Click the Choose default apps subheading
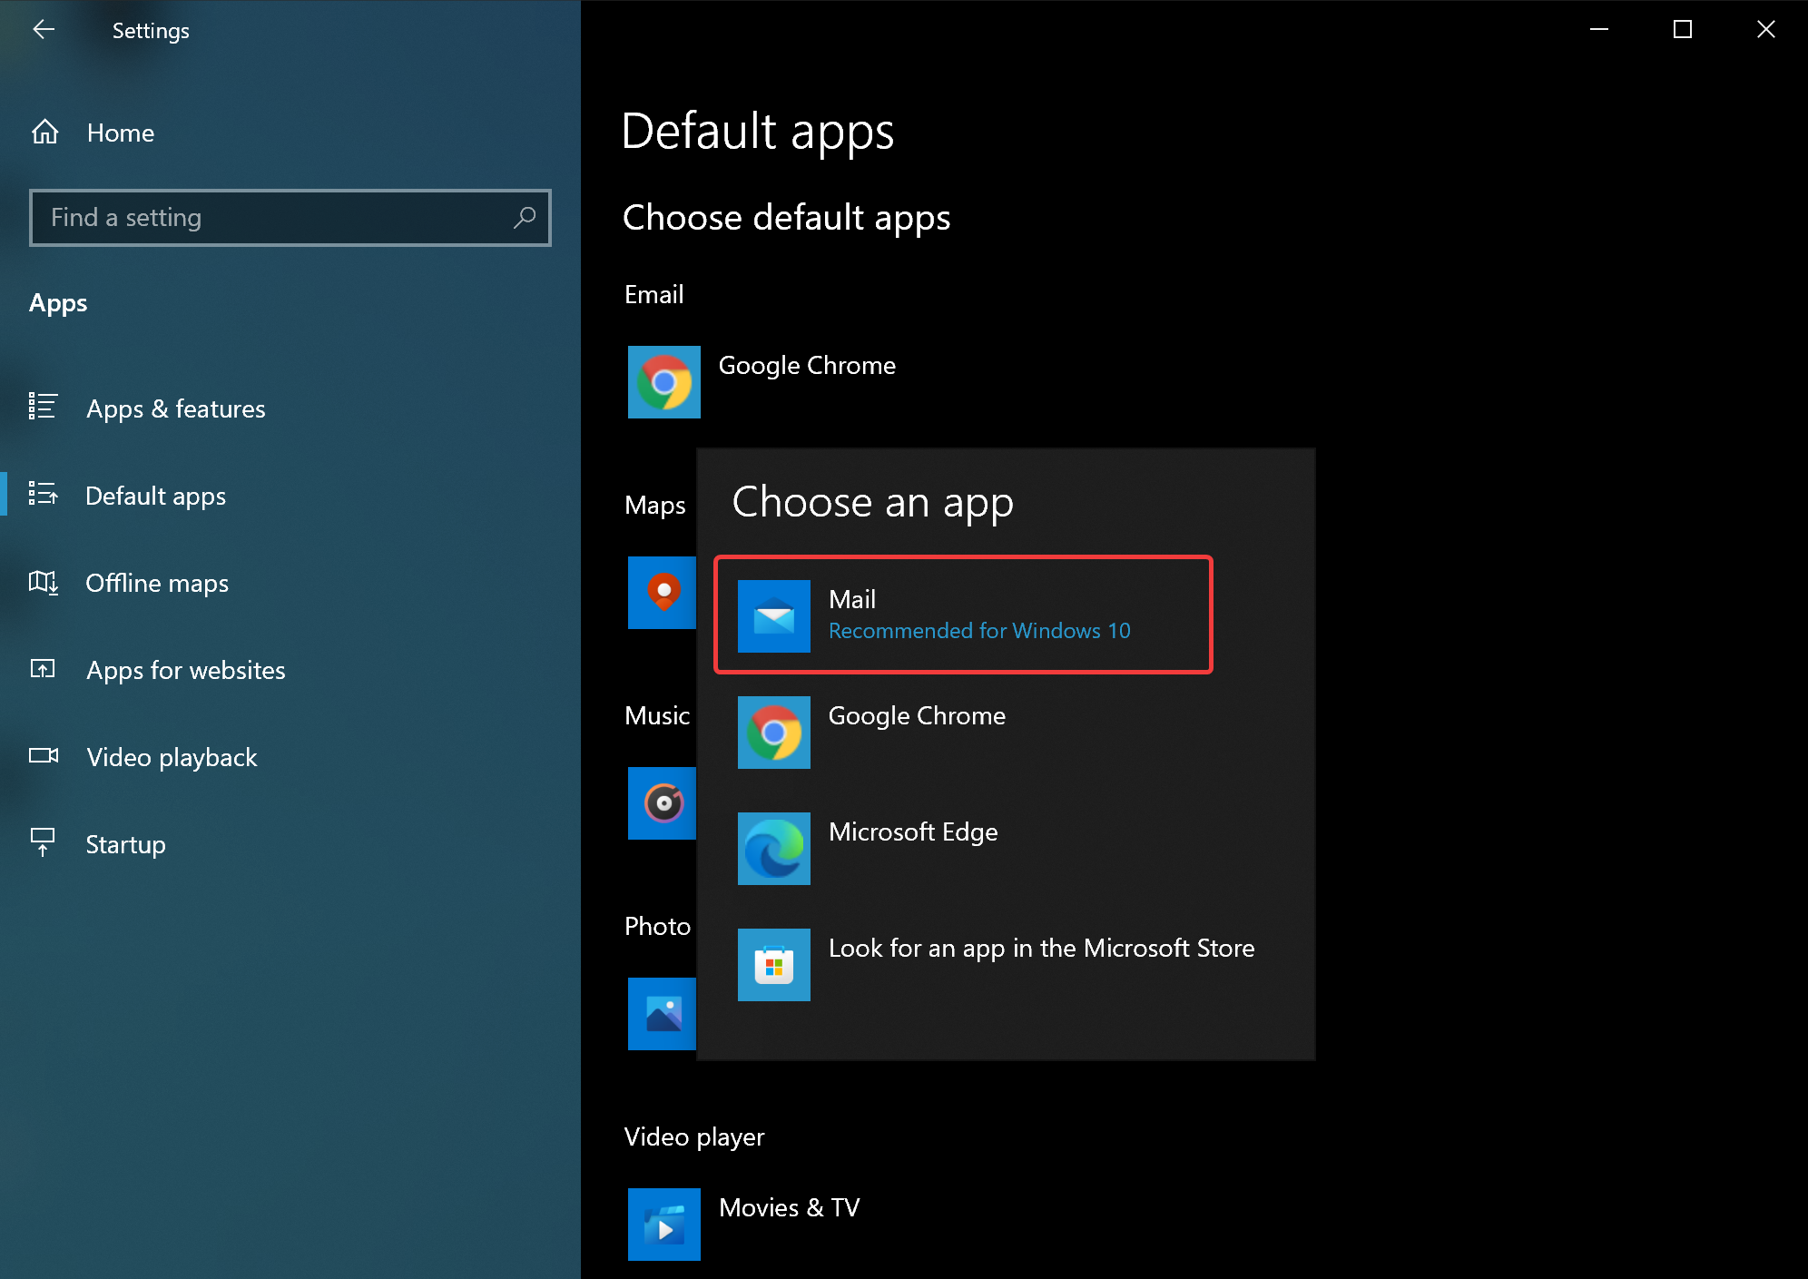 pyautogui.click(x=786, y=218)
